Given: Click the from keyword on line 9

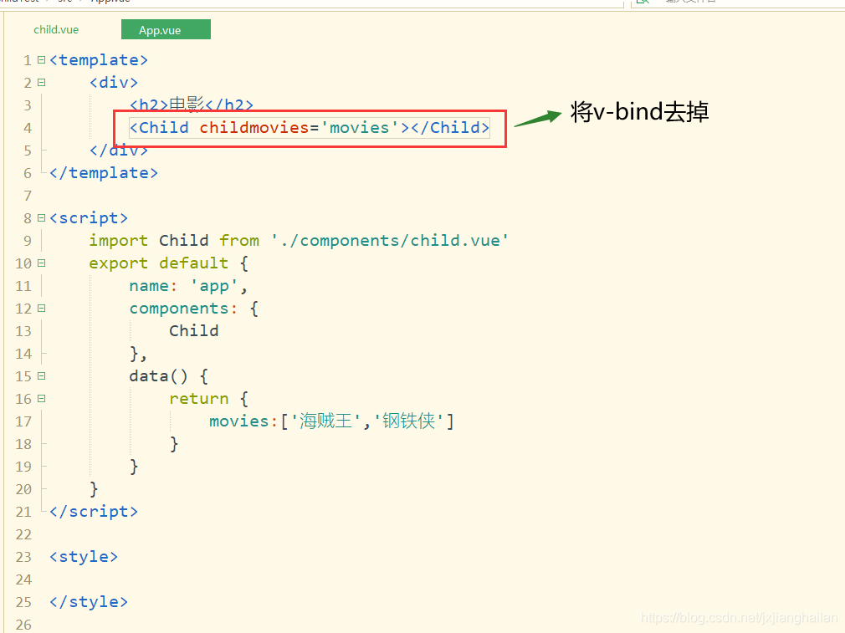Looking at the screenshot, I should coord(238,240).
